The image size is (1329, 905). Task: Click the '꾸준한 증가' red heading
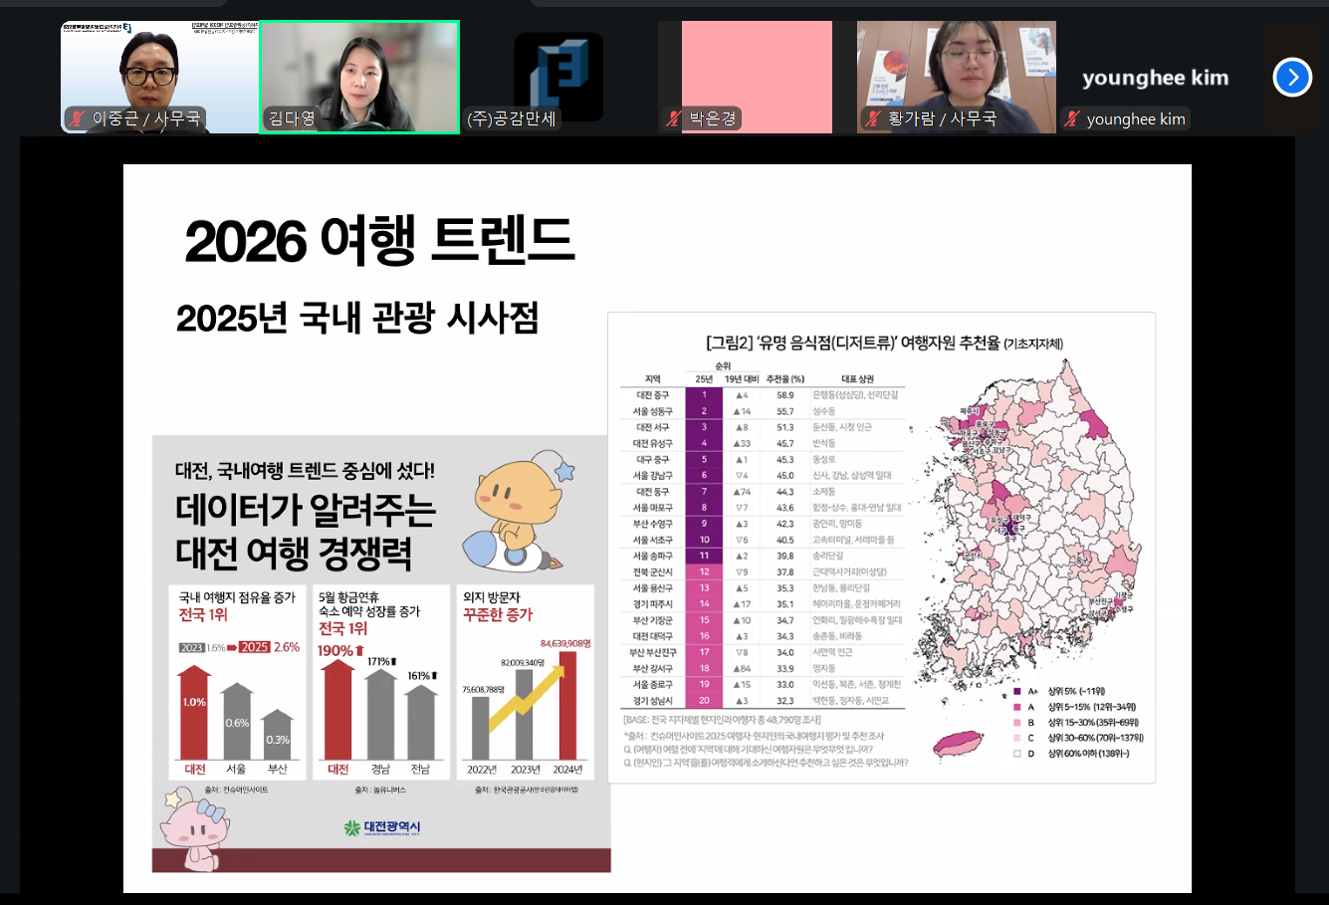tap(498, 614)
